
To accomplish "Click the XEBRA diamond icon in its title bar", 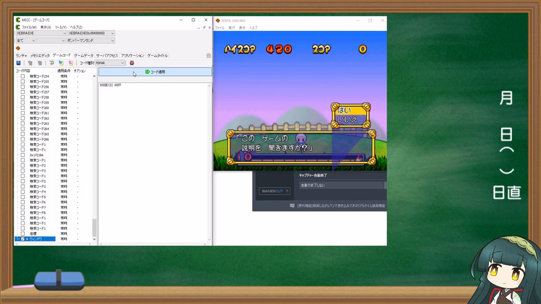I will tap(218, 21).
